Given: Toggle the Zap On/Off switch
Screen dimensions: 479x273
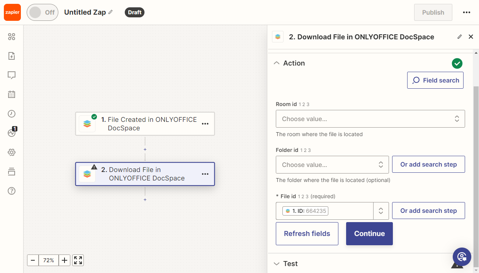Looking at the screenshot, I should (42, 12).
